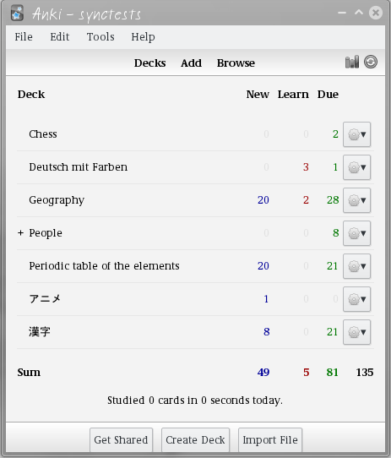Viewport: 391px width, 458px height.
Task: Click the Create Deck button
Action: [195, 440]
